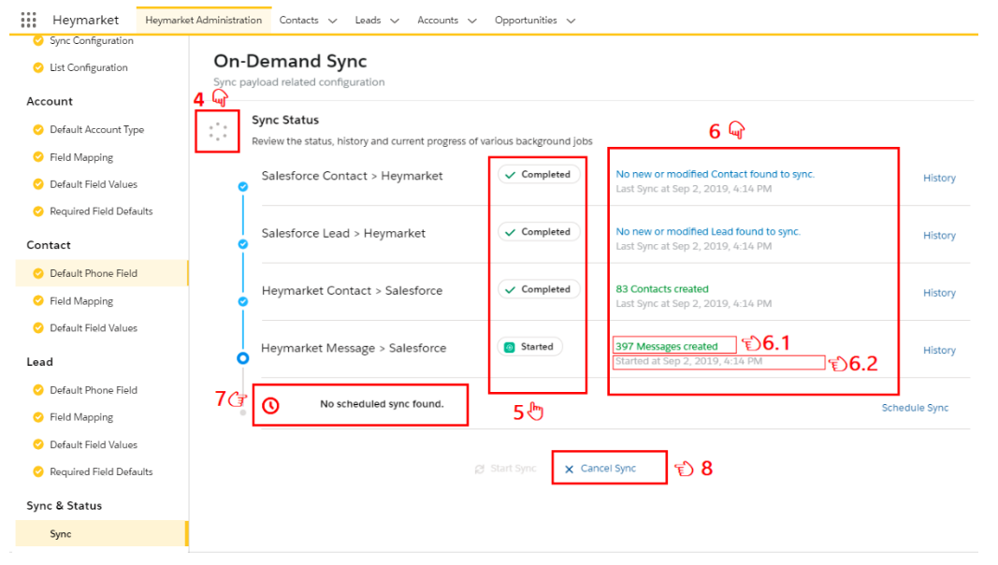Open List Configuration in the sidebar
This screenshot has height=565, width=998.
click(89, 67)
